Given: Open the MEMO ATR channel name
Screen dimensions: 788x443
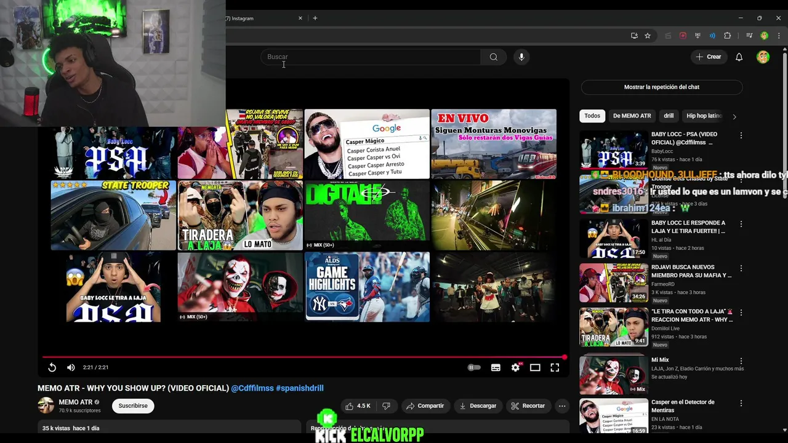Looking at the screenshot, I should (x=75, y=402).
